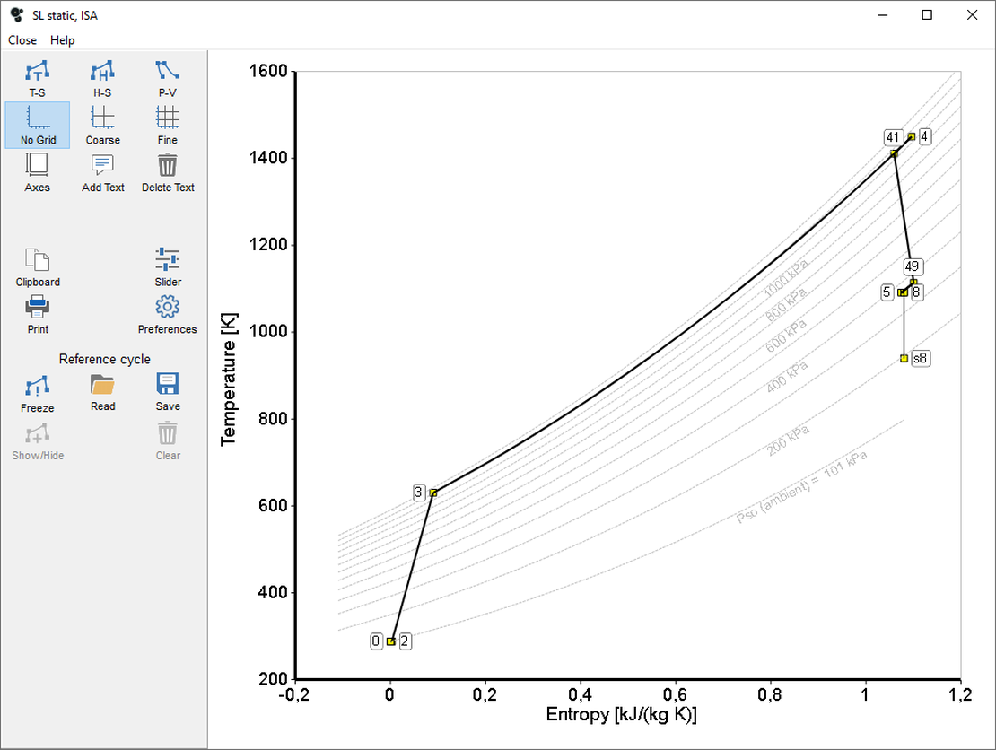Switch to the P-V diagram

click(168, 71)
